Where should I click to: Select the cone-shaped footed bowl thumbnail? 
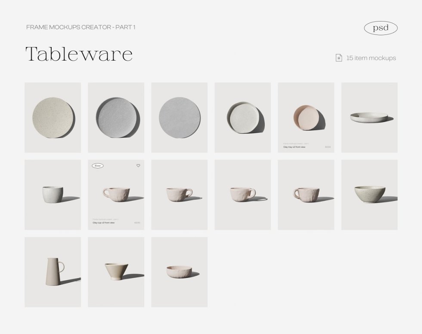(116, 272)
